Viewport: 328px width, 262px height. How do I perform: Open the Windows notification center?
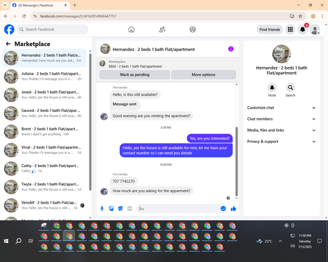319,241
